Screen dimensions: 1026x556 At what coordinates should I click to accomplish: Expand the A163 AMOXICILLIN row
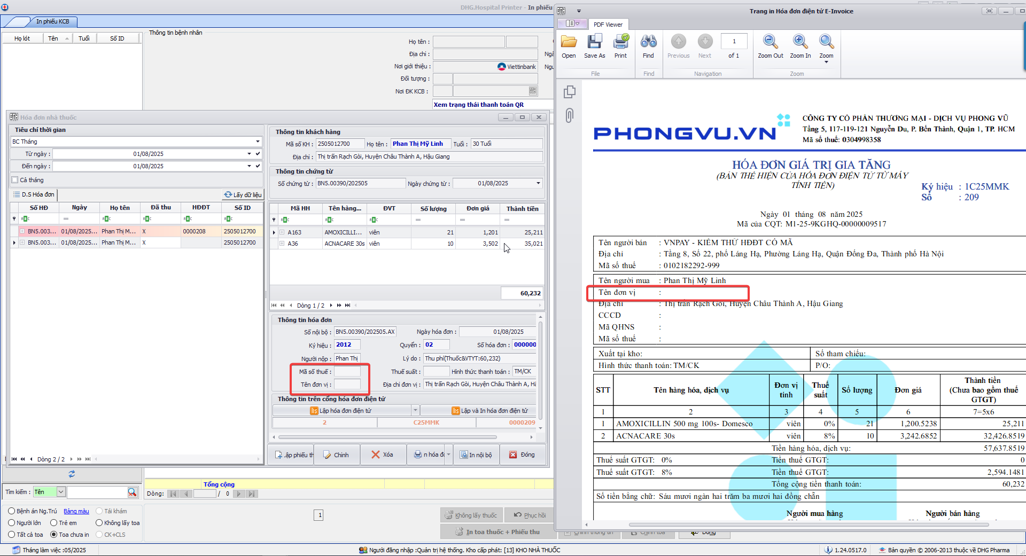pos(282,232)
